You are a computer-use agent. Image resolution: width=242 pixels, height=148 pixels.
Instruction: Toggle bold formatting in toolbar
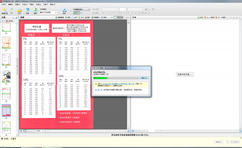[x=103, y=13]
